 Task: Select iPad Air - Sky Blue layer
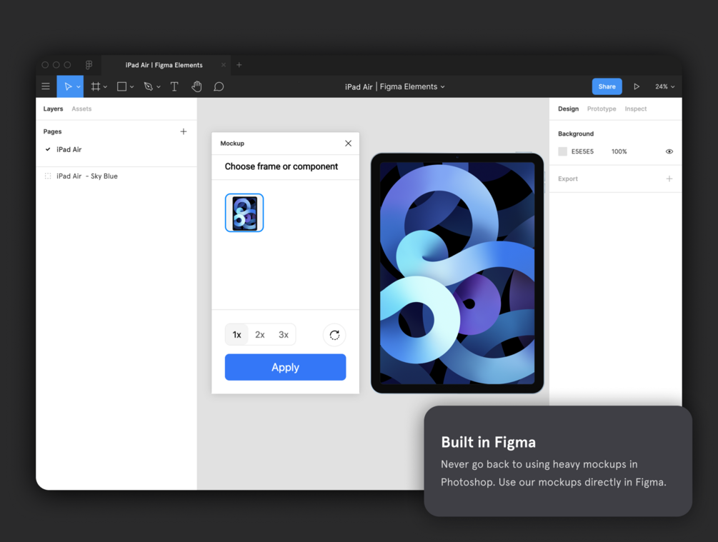tap(87, 176)
